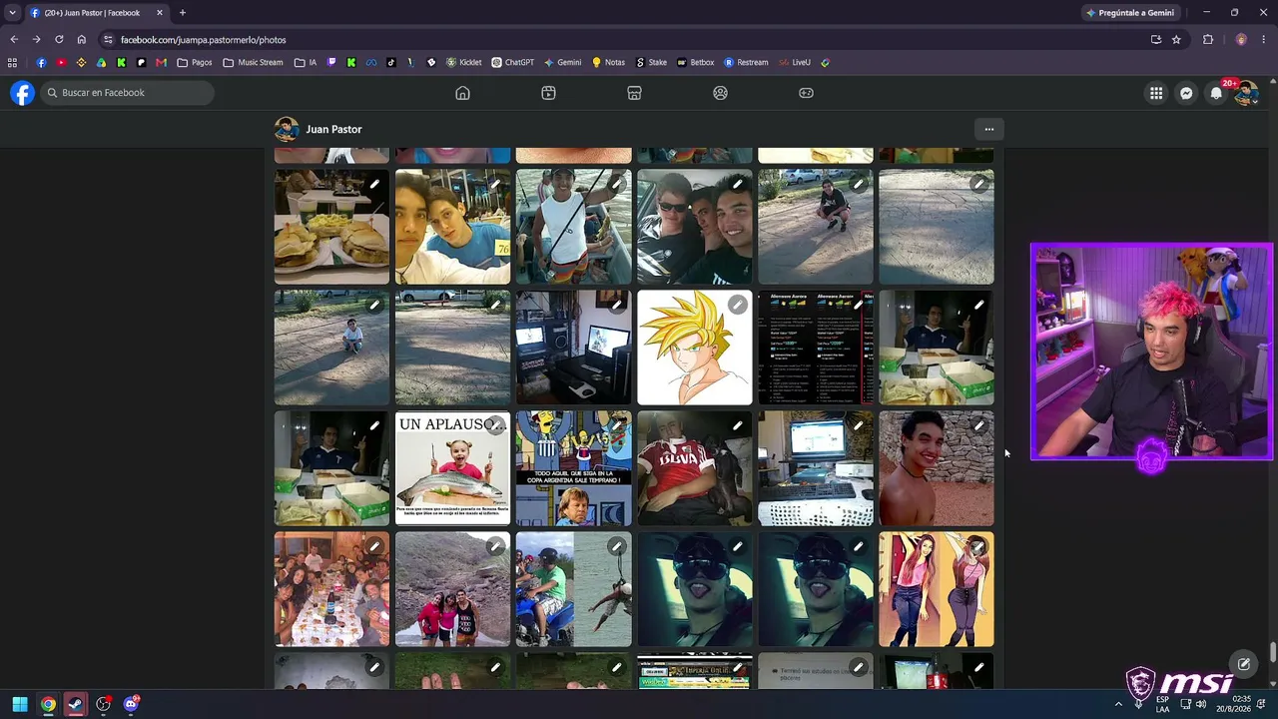Open Steam from the taskbar
Screen dimensions: 1278x719
[x=75, y=704]
